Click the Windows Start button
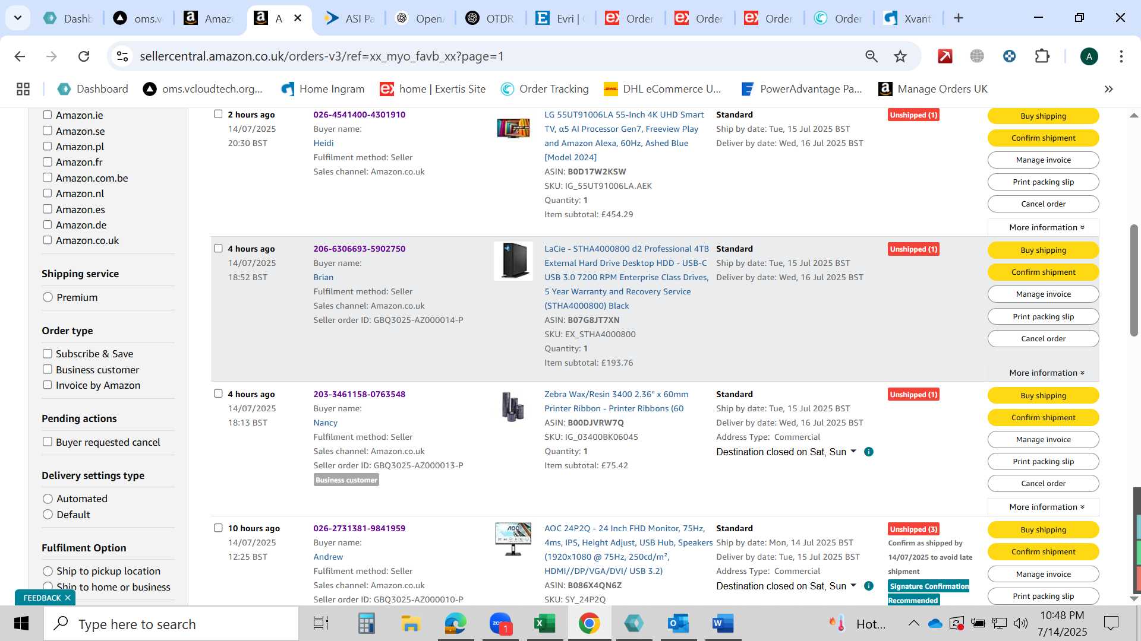The height and width of the screenshot is (641, 1141). pyautogui.click(x=21, y=624)
